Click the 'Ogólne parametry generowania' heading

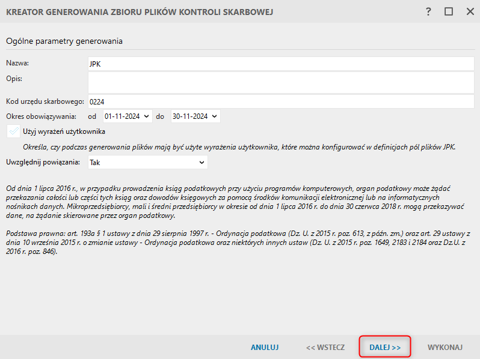[x=64, y=41]
